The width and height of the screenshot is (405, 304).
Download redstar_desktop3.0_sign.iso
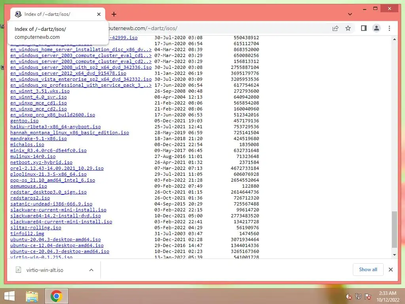click(48, 192)
